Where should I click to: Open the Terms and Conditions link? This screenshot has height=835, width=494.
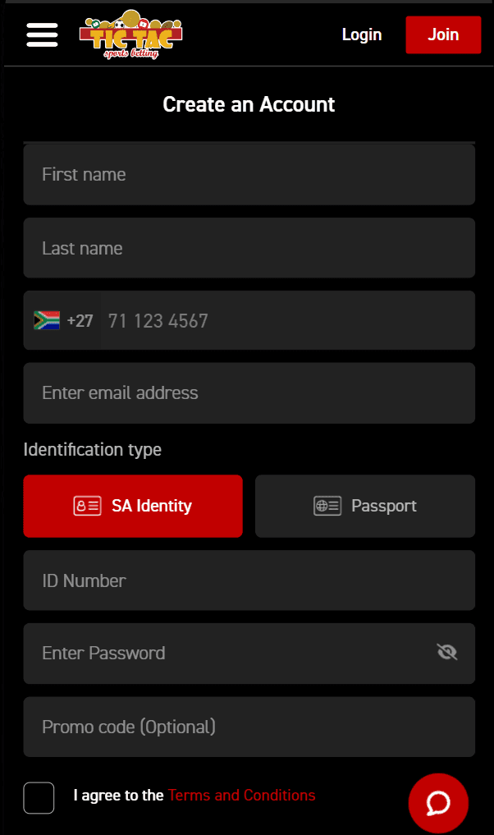point(241,795)
